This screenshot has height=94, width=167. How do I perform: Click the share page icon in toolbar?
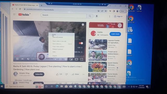tap(102, 11)
